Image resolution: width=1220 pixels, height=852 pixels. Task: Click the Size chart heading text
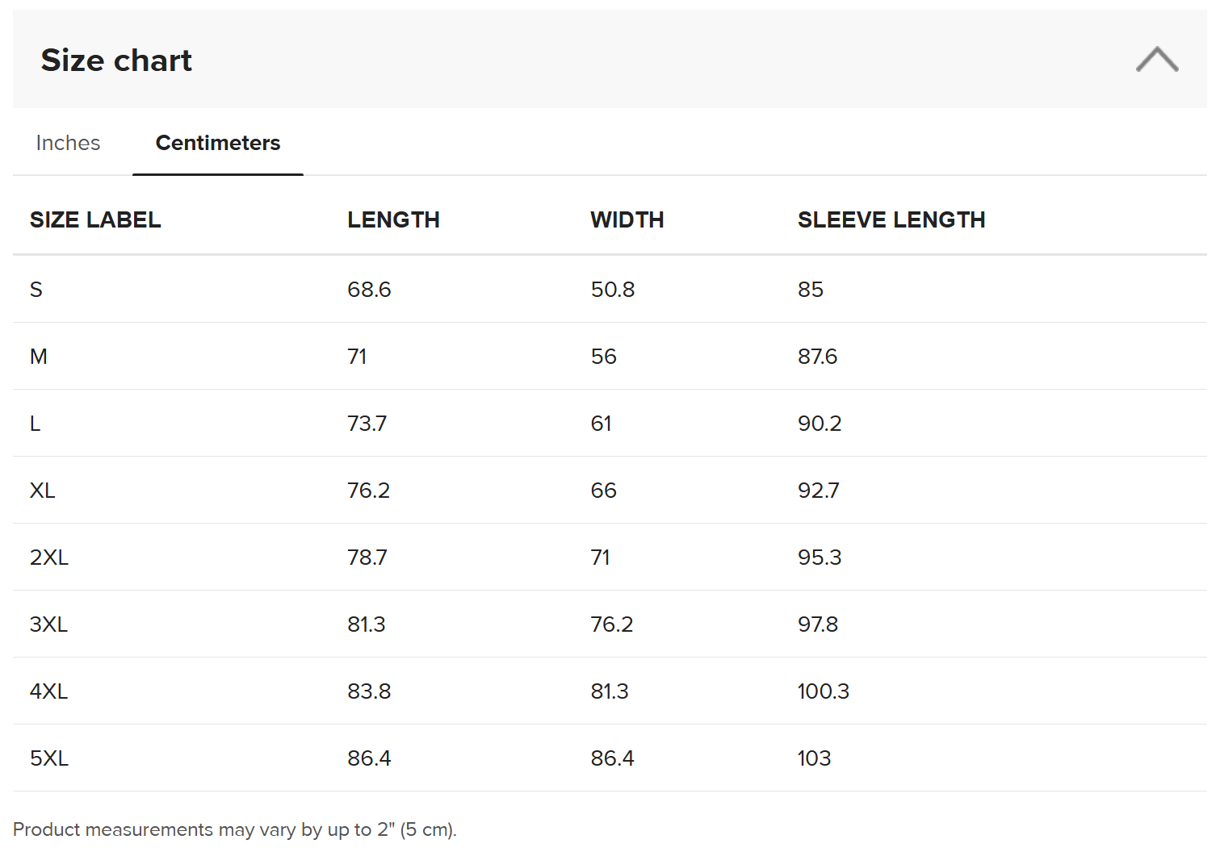click(116, 61)
